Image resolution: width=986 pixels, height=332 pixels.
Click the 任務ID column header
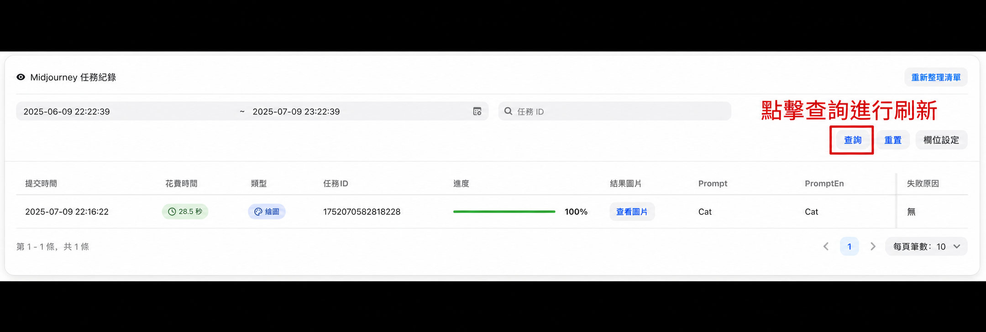tap(336, 183)
